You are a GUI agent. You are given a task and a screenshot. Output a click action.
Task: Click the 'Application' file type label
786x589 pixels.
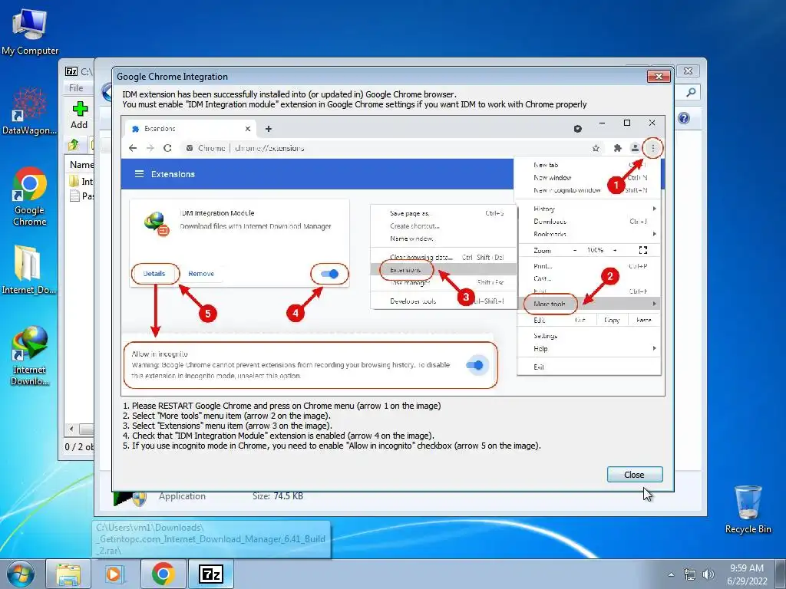[182, 496]
